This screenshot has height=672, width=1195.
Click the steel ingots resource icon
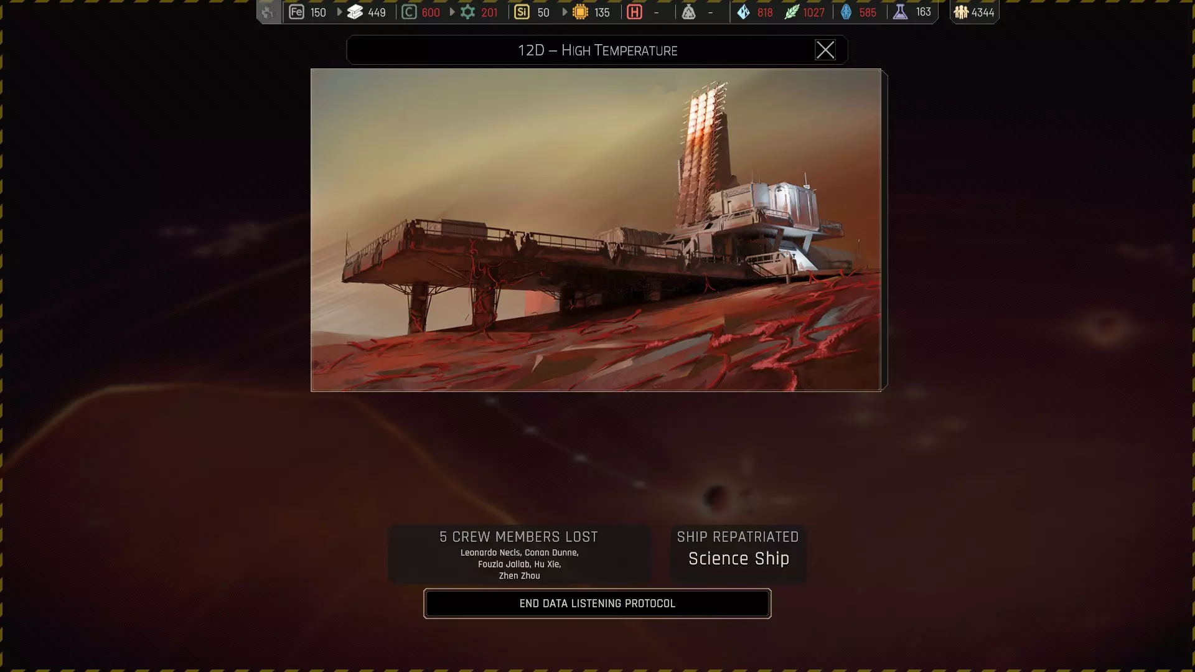pos(355,12)
